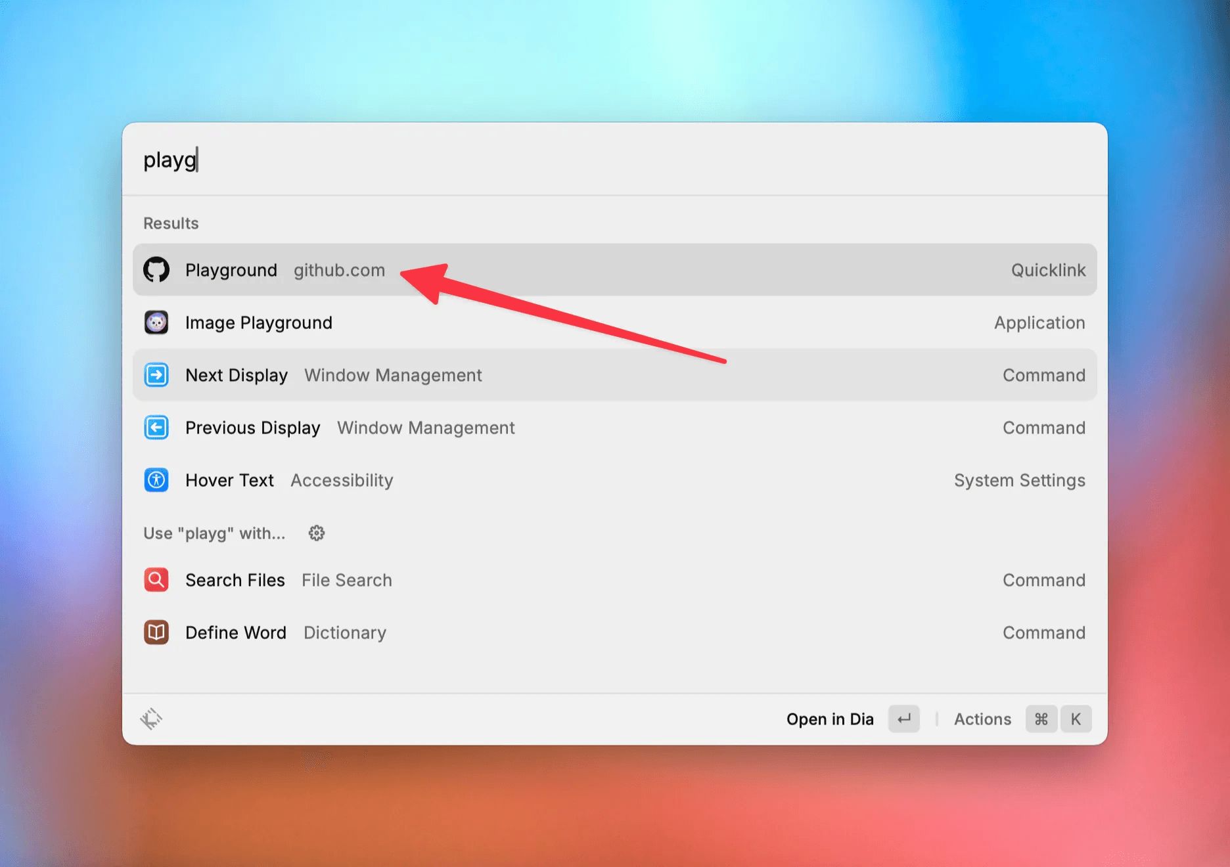Click the Previous Display arrow icon
The height and width of the screenshot is (867, 1230).
point(156,428)
